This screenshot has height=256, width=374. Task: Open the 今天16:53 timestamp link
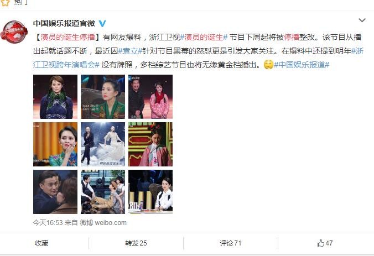48,223
